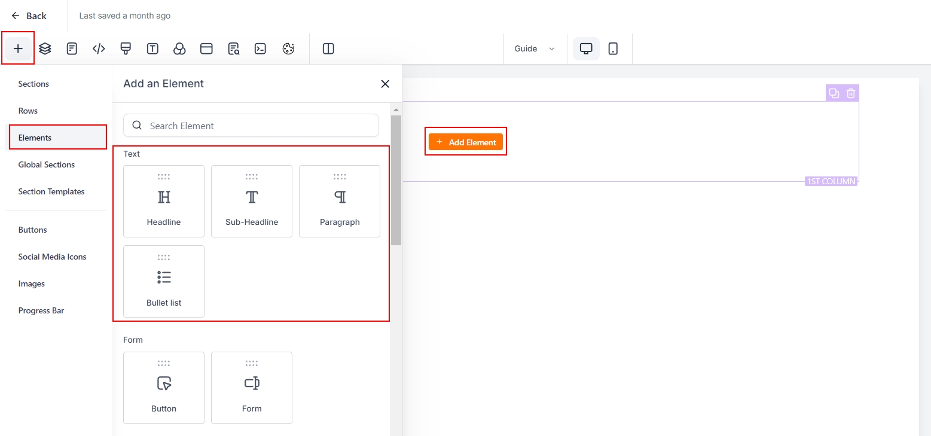Go back using the Back link
Screen dimensions: 931x436
29,16
